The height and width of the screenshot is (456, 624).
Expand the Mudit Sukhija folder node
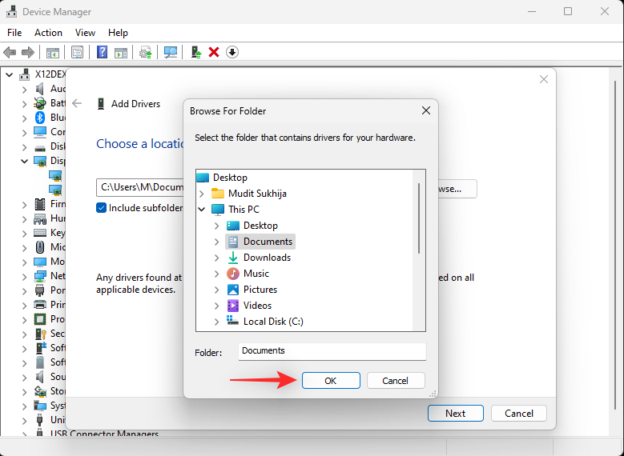pyautogui.click(x=201, y=194)
